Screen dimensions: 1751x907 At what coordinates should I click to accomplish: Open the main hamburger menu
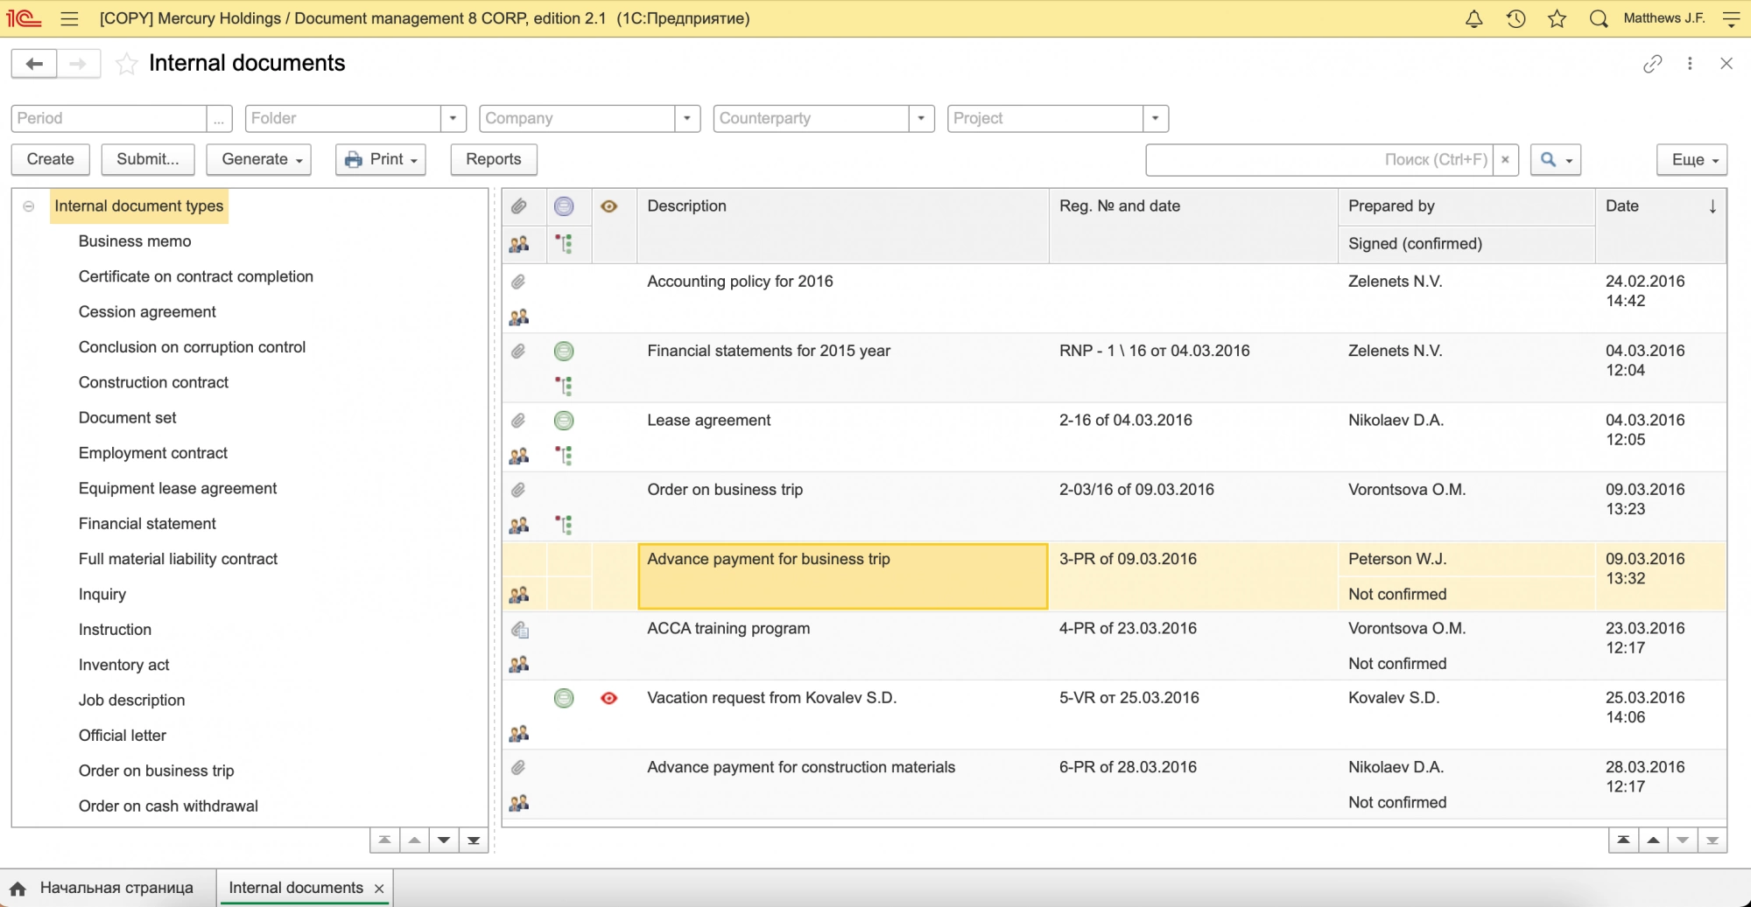click(69, 18)
